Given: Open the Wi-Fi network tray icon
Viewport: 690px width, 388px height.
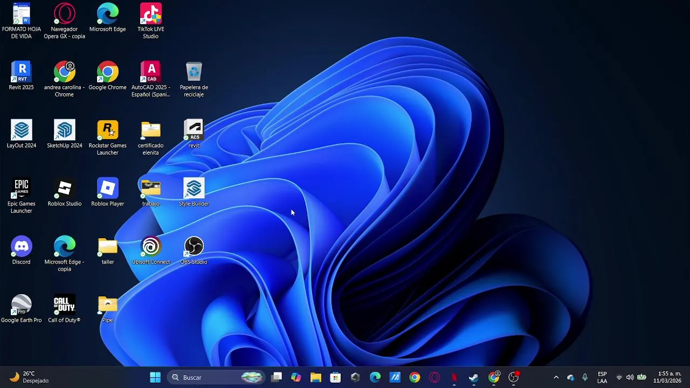Looking at the screenshot, I should point(619,377).
